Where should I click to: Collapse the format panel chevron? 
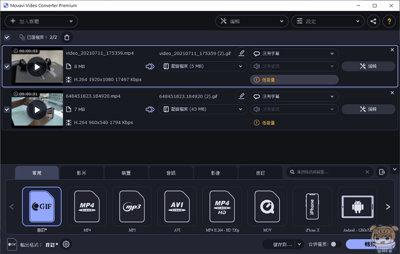(395, 169)
